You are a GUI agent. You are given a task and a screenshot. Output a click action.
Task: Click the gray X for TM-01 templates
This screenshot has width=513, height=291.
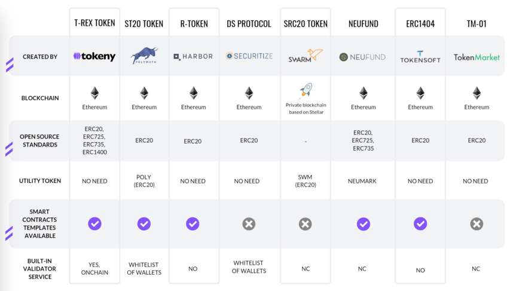477,224
